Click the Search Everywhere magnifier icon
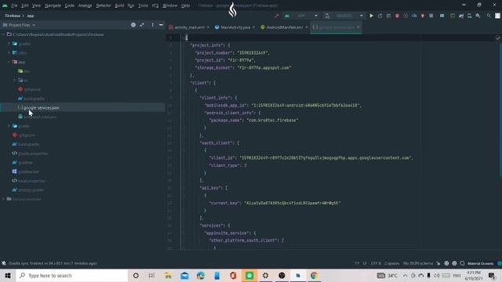The height and width of the screenshot is (282, 502). click(489, 16)
